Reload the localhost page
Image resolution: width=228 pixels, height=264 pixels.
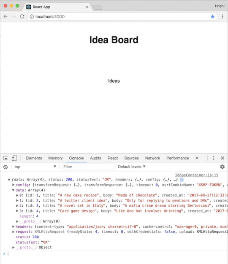22,16
